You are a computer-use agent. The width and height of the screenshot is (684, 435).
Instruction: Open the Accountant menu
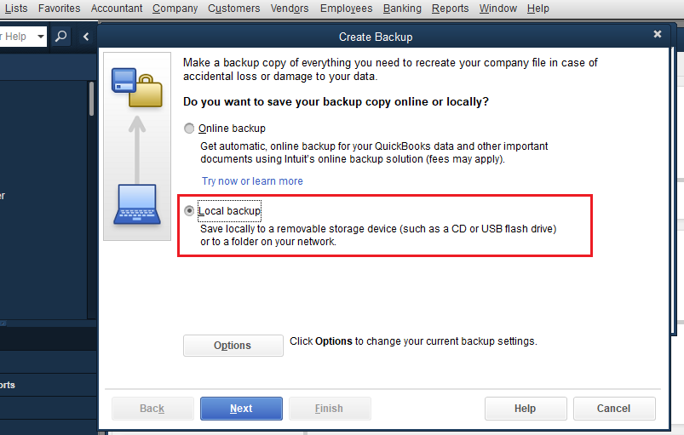[x=117, y=9]
